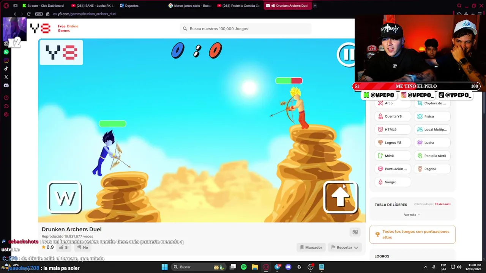Switch to the lebron james stats tab

[x=190, y=6]
